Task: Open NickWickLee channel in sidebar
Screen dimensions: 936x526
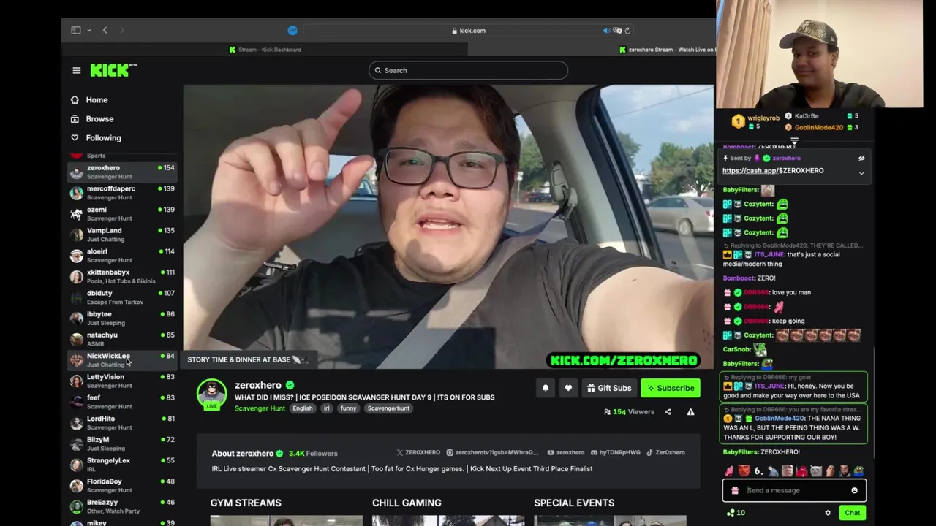Action: tap(122, 360)
